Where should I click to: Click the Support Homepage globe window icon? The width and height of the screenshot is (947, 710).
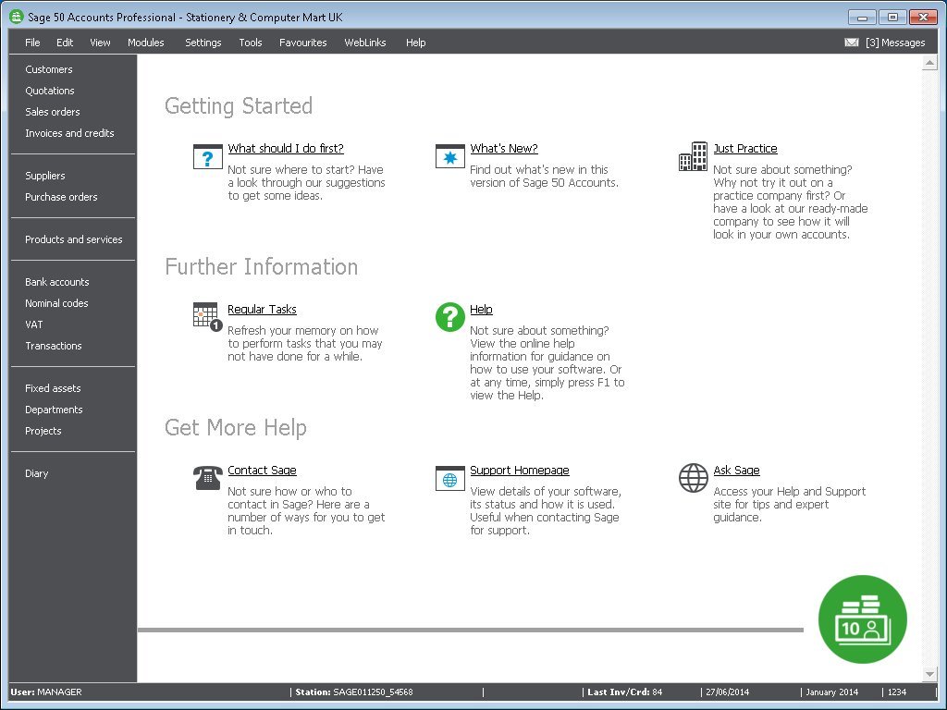tap(449, 478)
